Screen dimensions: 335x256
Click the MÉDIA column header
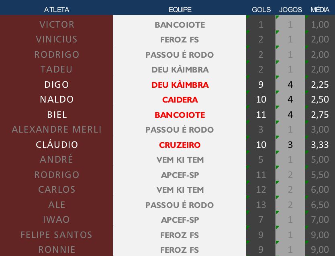tap(320, 10)
